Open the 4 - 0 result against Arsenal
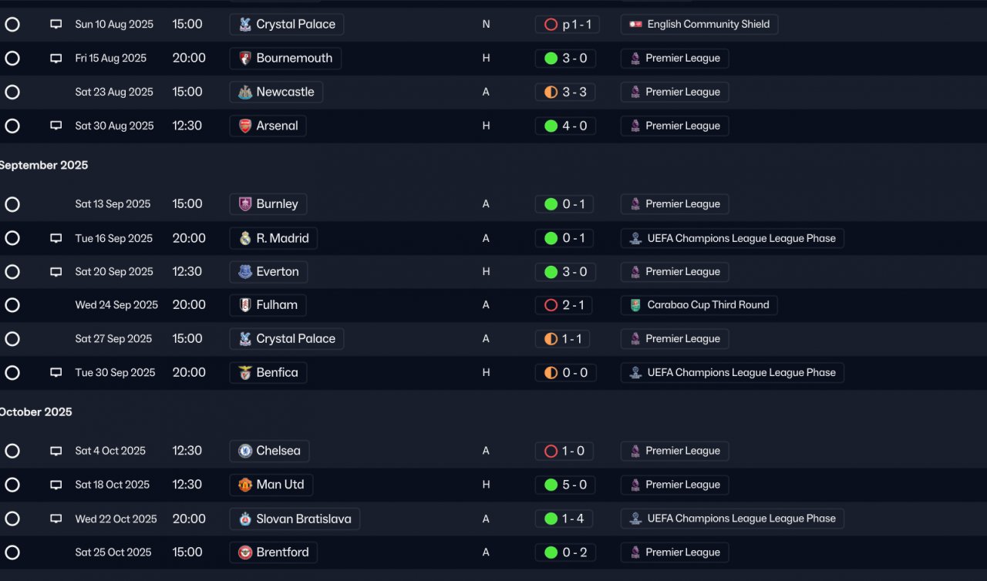The width and height of the screenshot is (987, 581). [x=565, y=126]
